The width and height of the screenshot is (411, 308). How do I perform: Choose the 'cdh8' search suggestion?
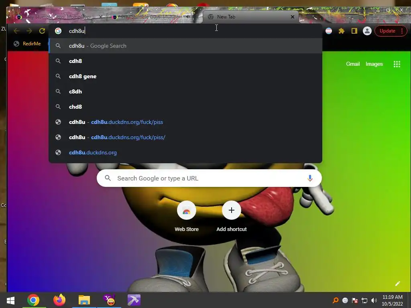(185, 61)
